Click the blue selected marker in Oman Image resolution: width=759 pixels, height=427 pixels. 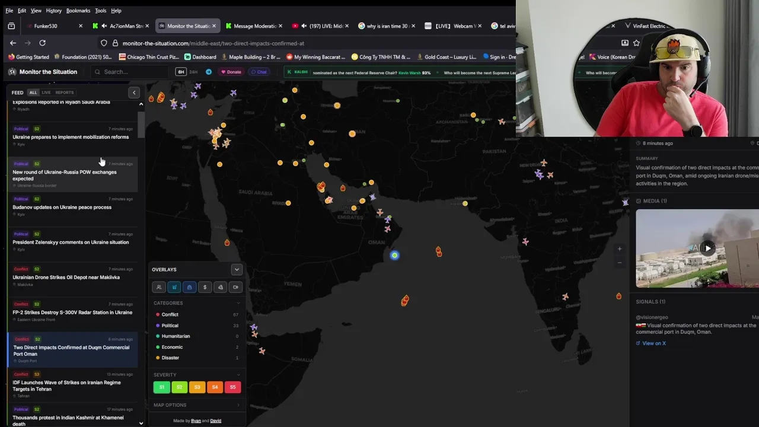click(394, 256)
